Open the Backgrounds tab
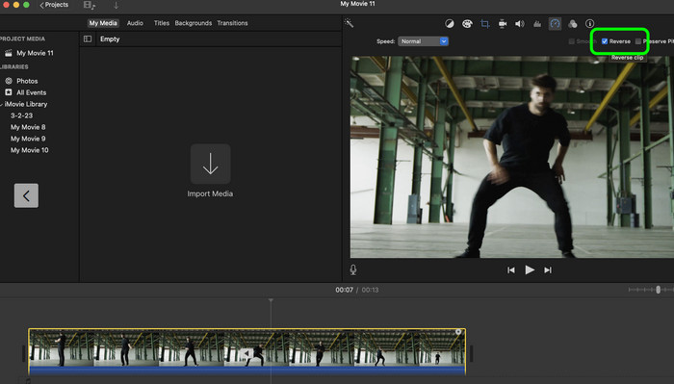Image resolution: width=674 pixels, height=384 pixels. (193, 23)
